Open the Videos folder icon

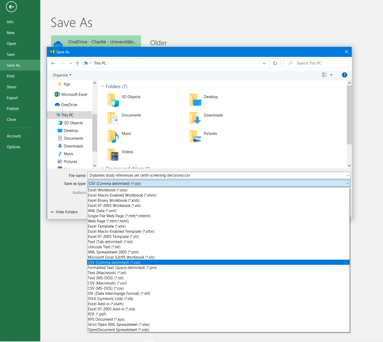pos(112,155)
